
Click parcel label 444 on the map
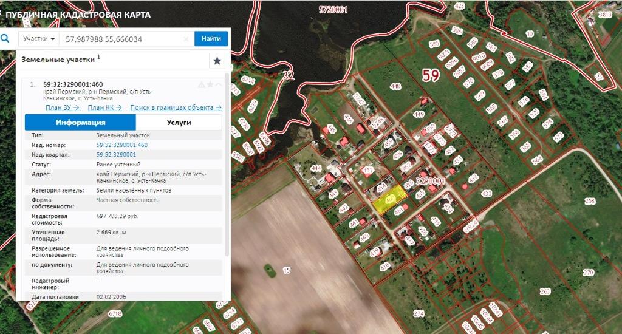point(316,169)
